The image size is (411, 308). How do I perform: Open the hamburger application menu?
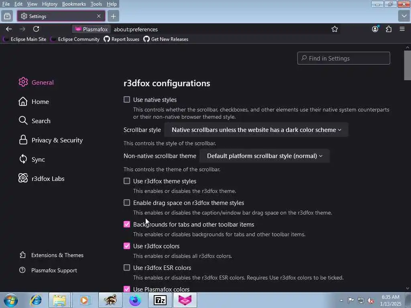(402, 29)
